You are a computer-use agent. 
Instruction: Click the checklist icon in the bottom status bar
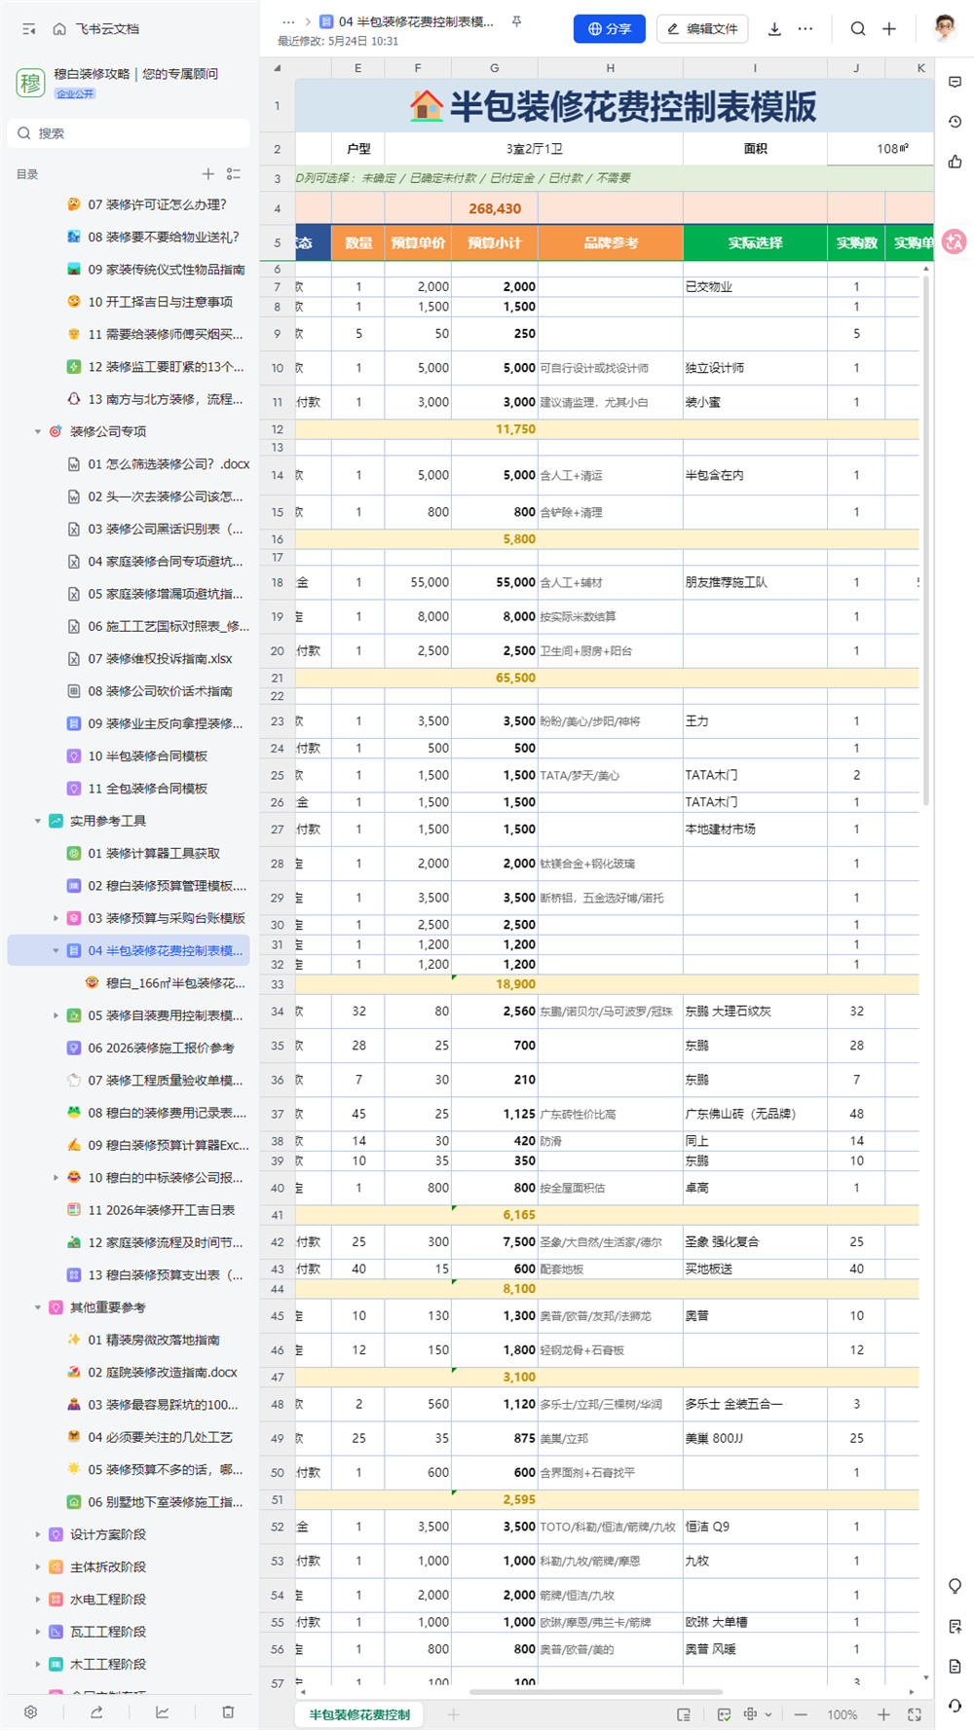(x=724, y=1714)
